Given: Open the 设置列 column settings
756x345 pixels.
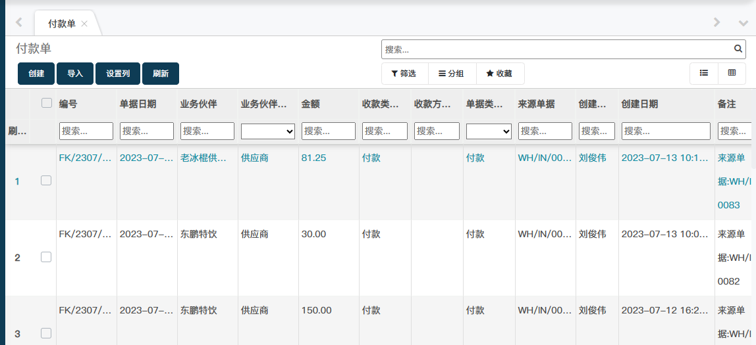Looking at the screenshot, I should point(117,74).
